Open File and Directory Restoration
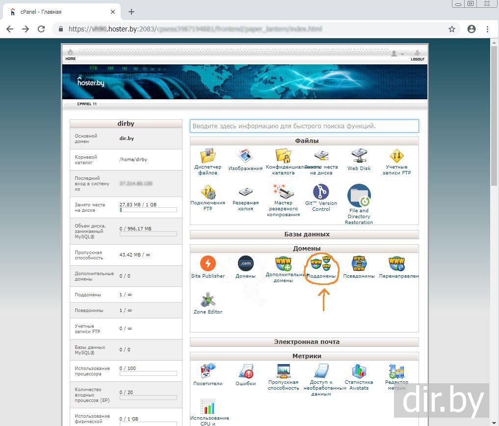 point(359,196)
